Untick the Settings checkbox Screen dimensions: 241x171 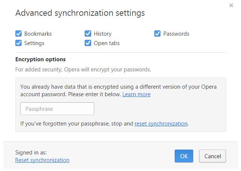18,43
